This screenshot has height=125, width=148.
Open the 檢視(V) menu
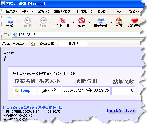pos(43,11)
